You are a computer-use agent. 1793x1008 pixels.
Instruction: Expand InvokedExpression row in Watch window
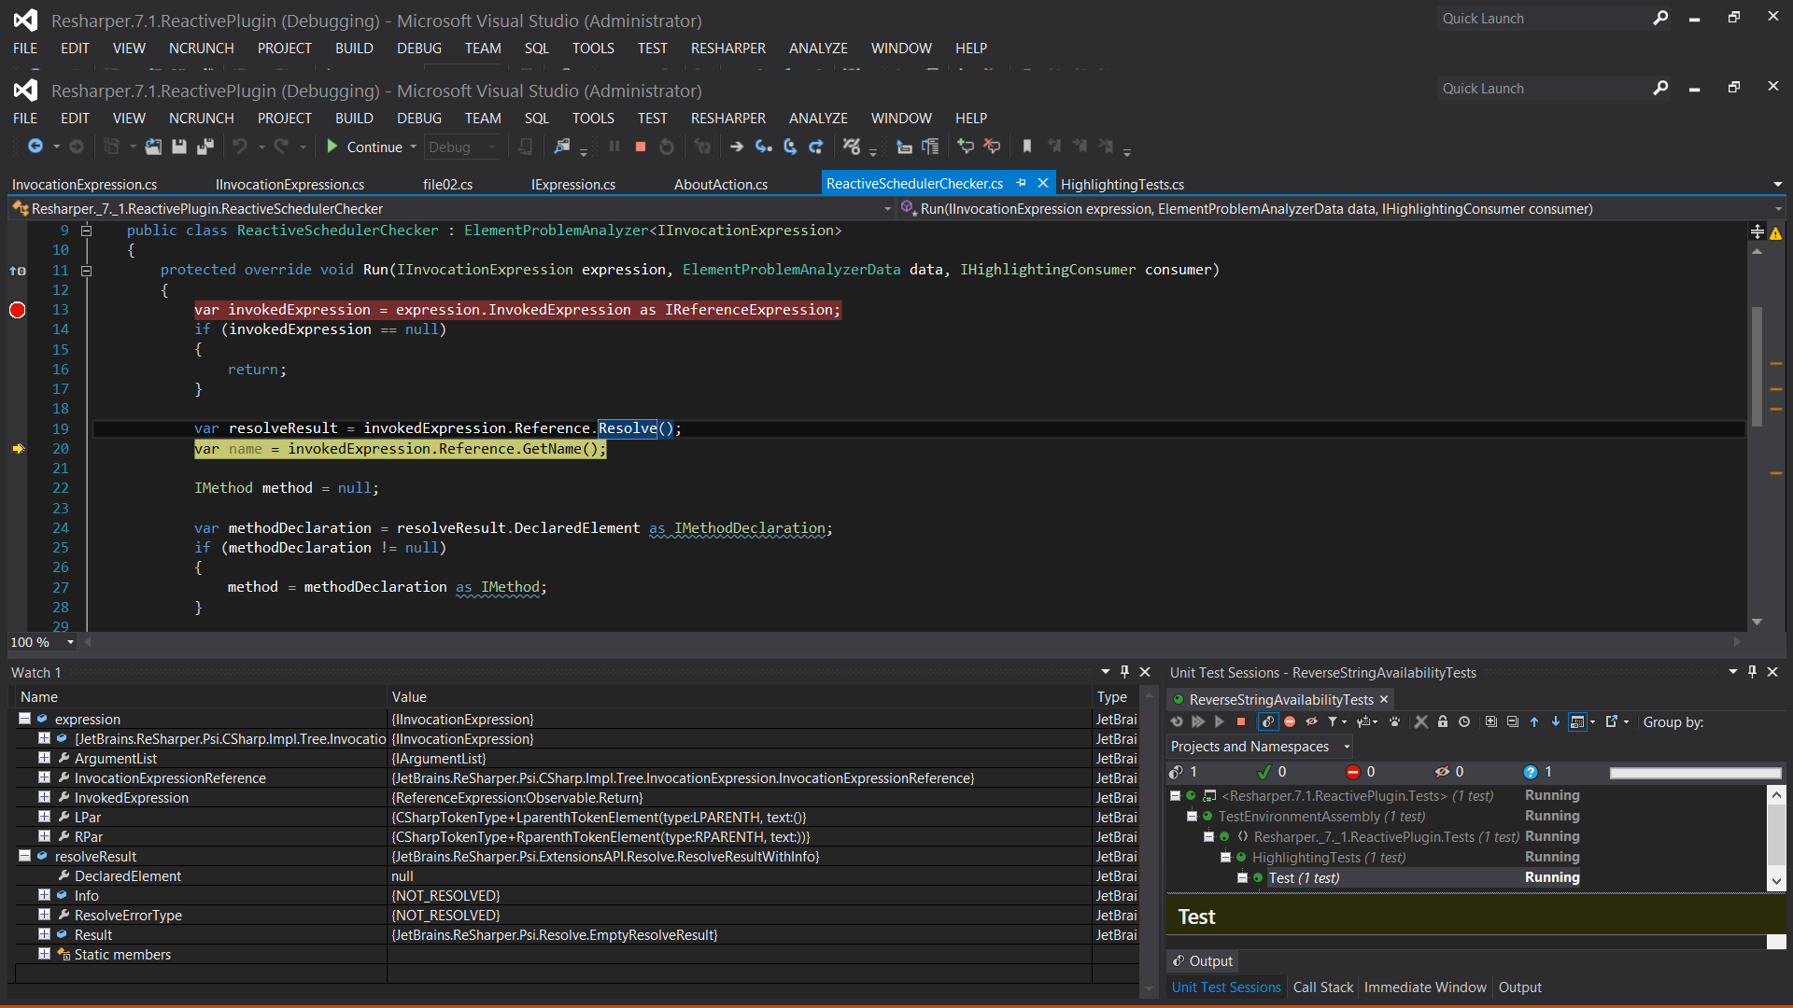click(x=44, y=797)
